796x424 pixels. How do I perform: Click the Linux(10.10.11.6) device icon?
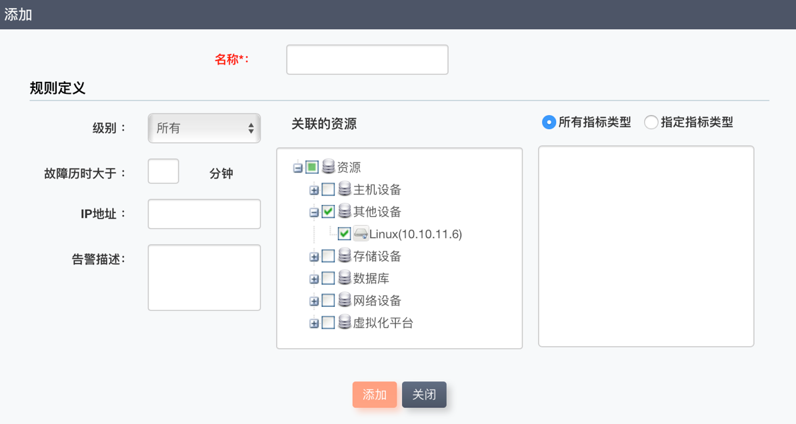click(x=361, y=234)
